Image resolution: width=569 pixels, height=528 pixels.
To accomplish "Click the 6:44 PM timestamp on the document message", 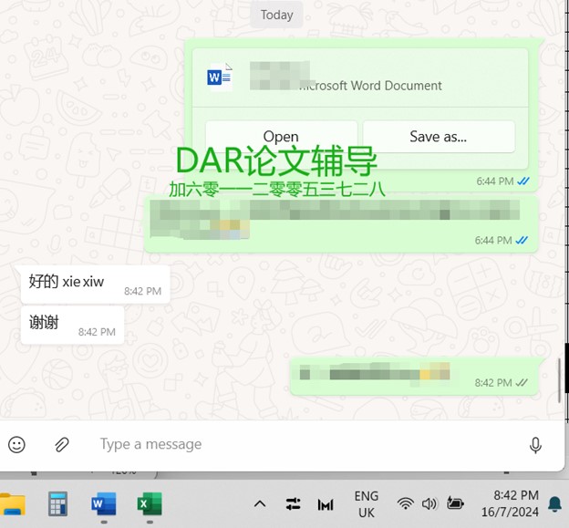I will (x=495, y=181).
